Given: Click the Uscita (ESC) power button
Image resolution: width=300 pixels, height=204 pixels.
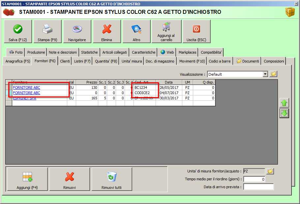Looking at the screenshot, I should pyautogui.click(x=196, y=32).
